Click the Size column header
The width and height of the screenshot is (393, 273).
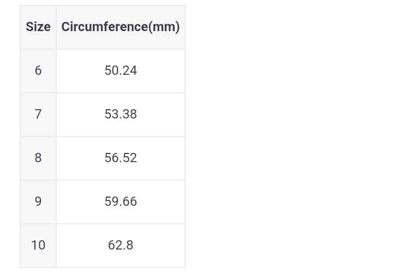pos(38,27)
